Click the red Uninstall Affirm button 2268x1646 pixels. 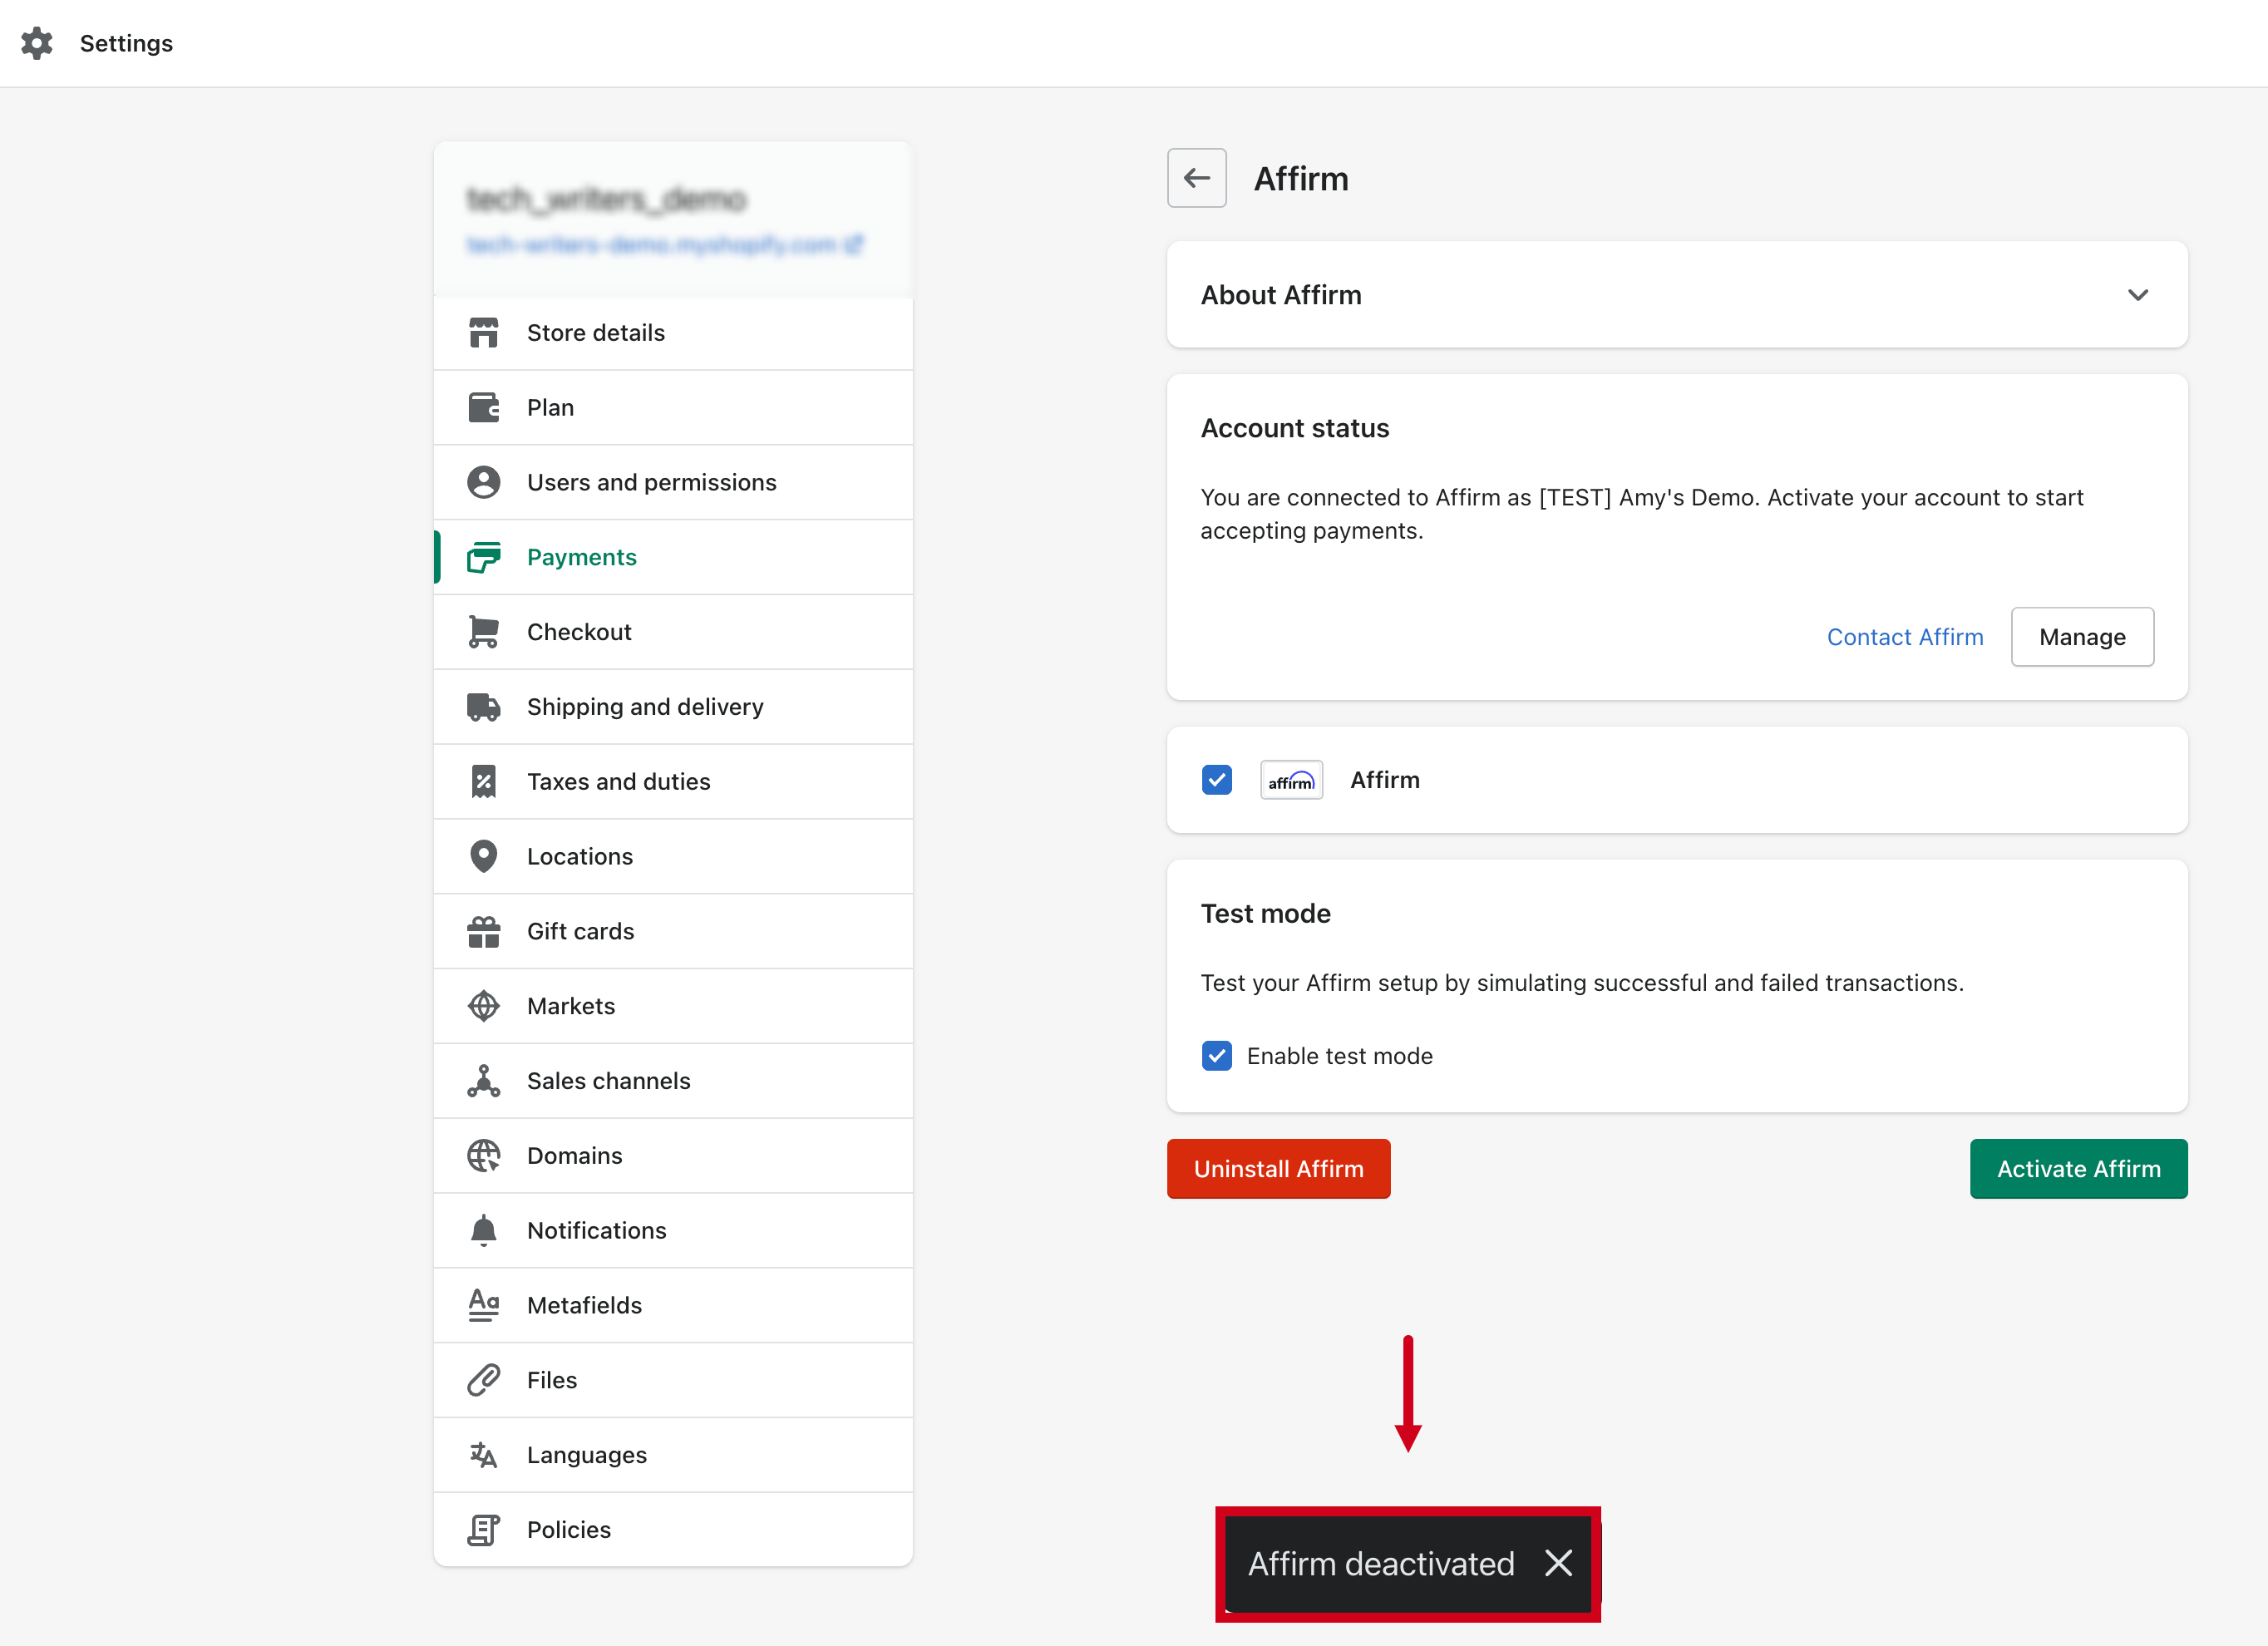pos(1278,1169)
